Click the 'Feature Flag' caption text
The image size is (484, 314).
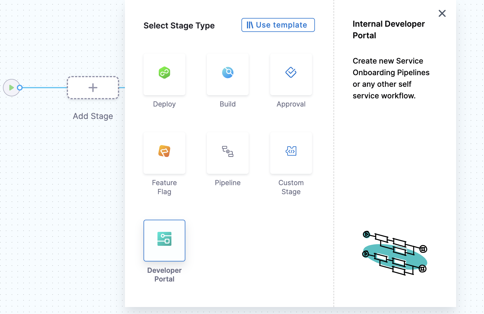[164, 187]
